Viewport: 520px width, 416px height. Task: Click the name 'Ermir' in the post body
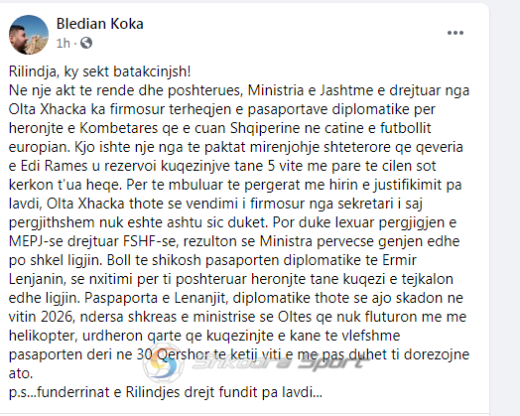[399, 260]
